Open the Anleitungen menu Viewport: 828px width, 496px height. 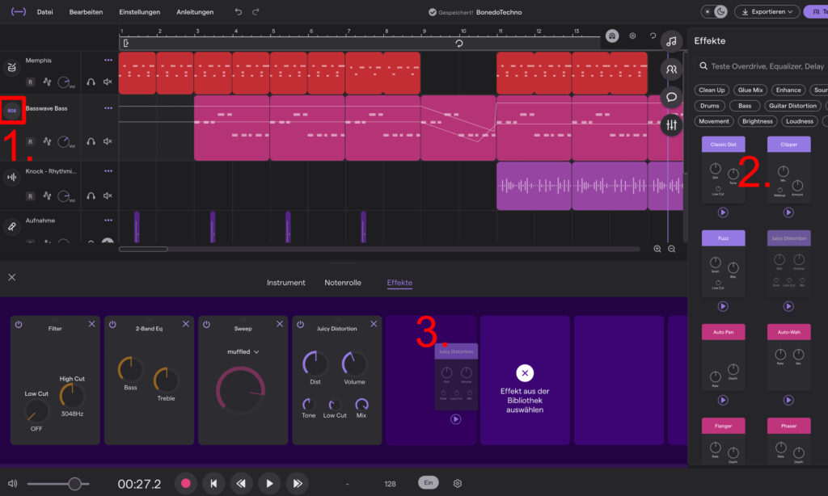[195, 11]
